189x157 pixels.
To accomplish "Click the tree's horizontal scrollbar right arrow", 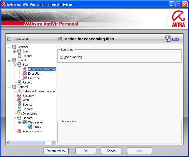I will [54, 142].
